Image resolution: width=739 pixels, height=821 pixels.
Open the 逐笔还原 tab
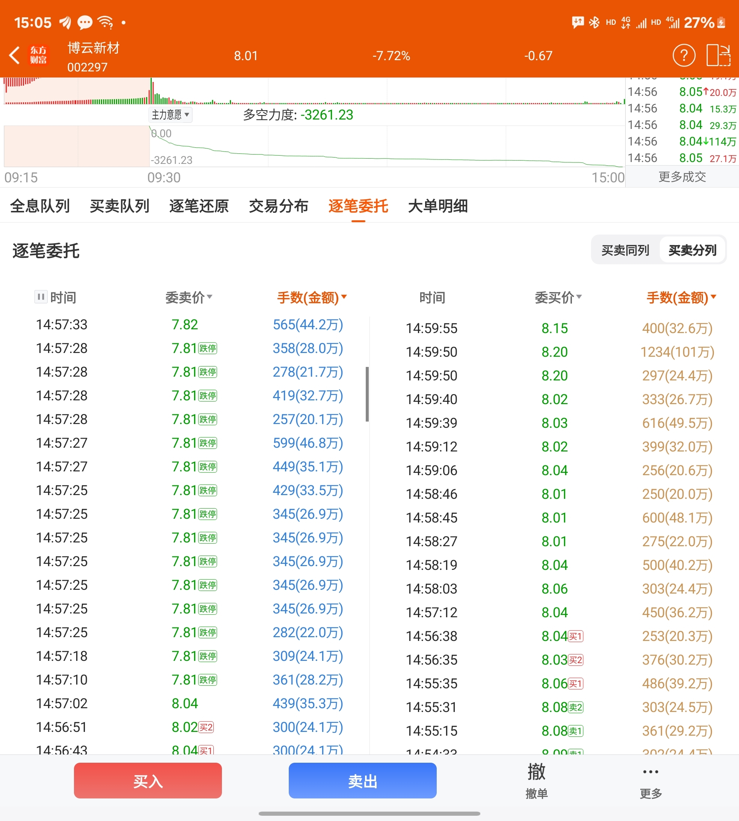pyautogui.click(x=199, y=206)
